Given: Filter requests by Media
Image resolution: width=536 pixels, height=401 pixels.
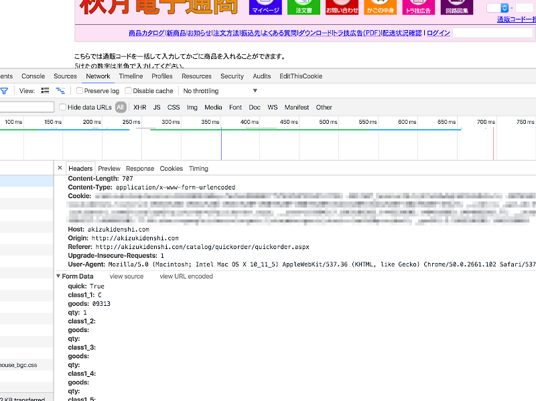Looking at the screenshot, I should coord(213,107).
